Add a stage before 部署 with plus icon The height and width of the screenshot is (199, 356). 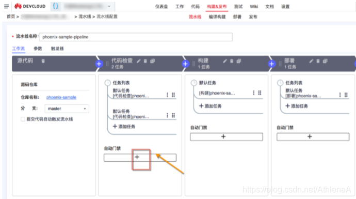(271, 64)
